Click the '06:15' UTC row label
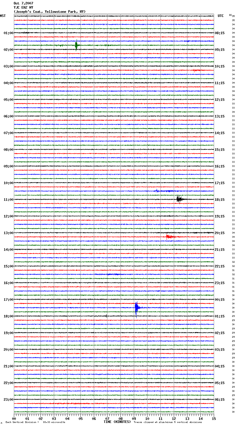 [220, 400]
